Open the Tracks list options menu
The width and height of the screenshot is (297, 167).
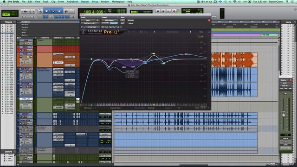coord(14,22)
